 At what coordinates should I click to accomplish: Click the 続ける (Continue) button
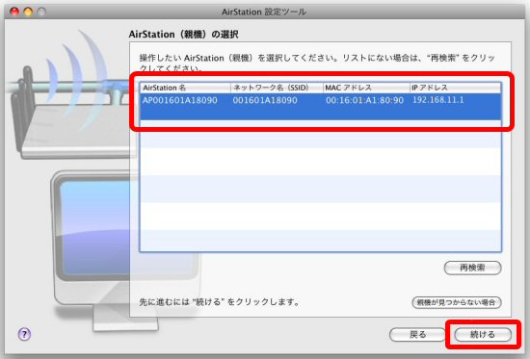click(483, 334)
